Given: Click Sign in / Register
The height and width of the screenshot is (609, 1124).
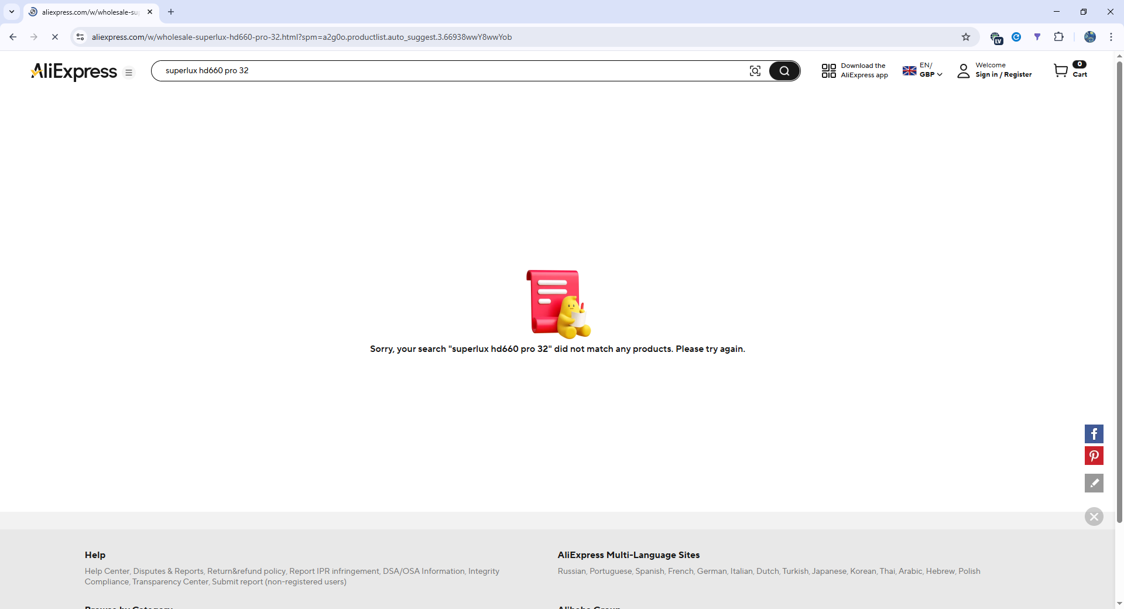Looking at the screenshot, I should pyautogui.click(x=1003, y=75).
